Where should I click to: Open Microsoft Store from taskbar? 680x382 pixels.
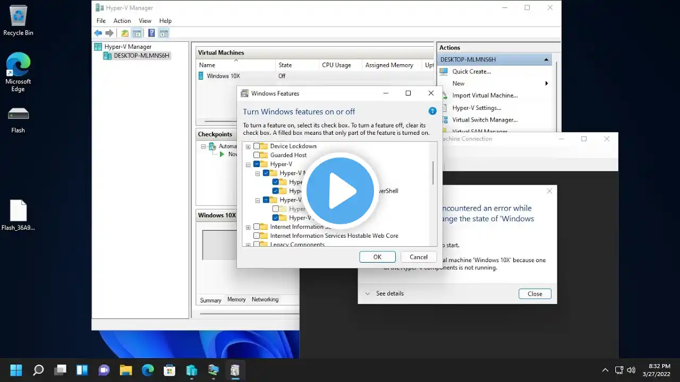(x=169, y=370)
